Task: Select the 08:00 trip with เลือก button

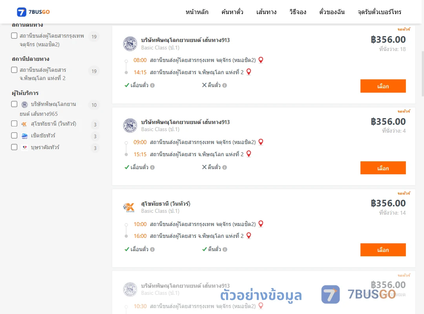Action: (x=383, y=86)
